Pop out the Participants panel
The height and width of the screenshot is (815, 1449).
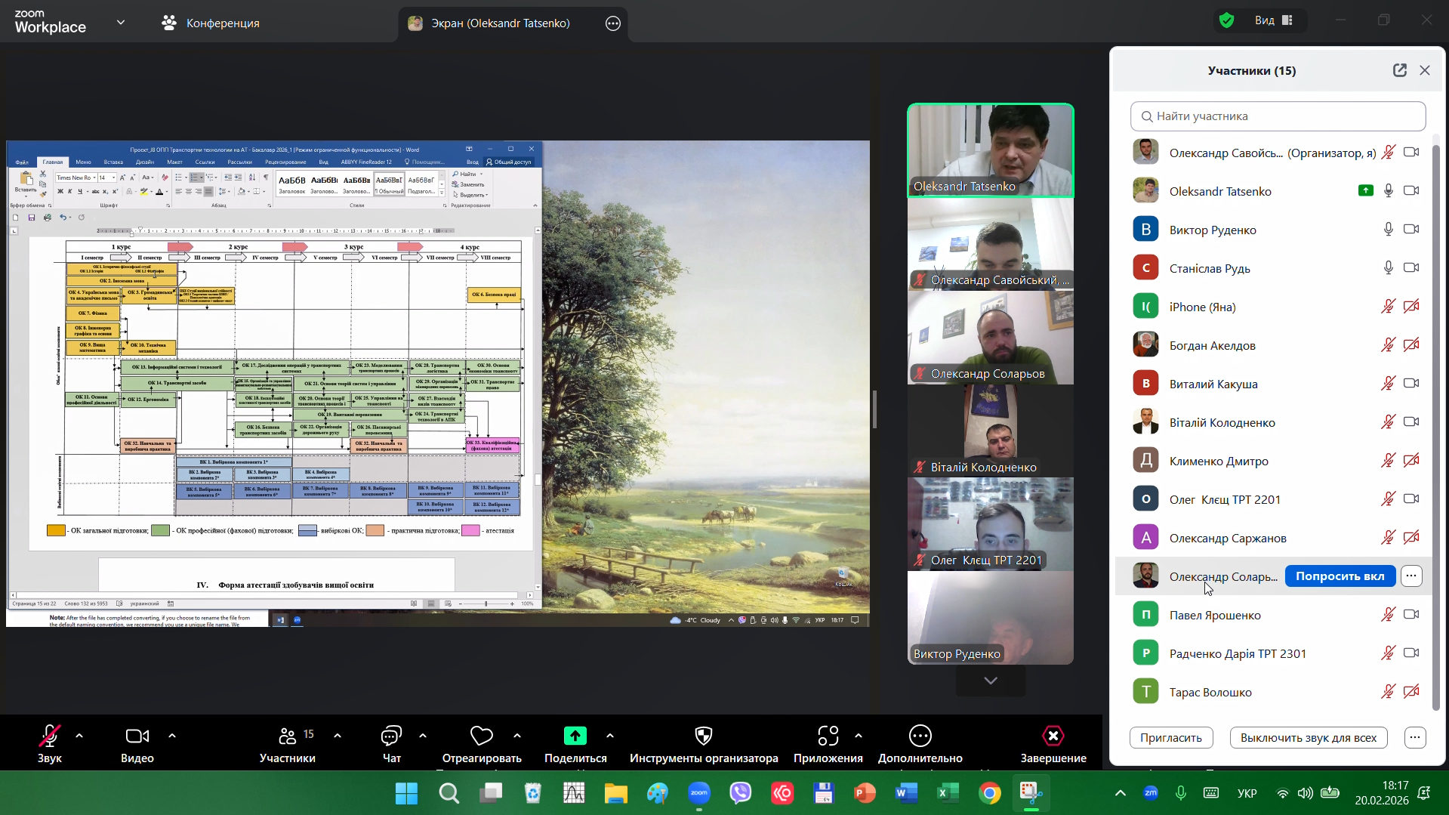point(1399,70)
